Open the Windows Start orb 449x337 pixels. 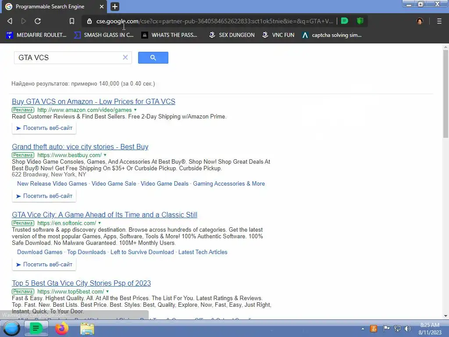click(11, 328)
